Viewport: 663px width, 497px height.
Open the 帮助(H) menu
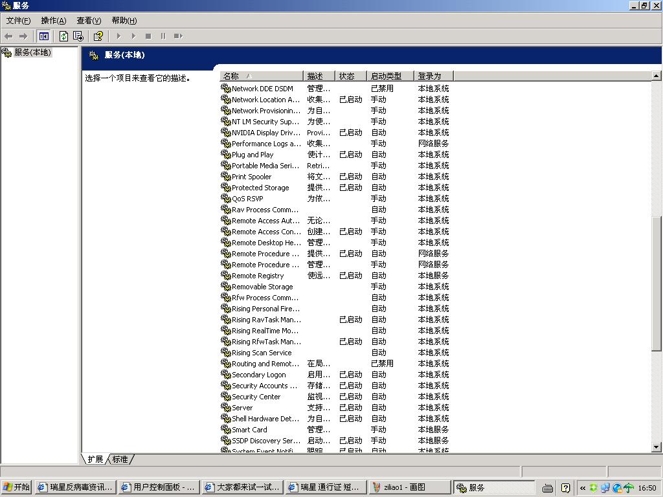(124, 20)
